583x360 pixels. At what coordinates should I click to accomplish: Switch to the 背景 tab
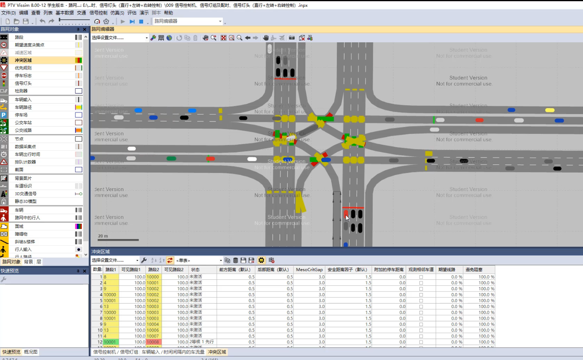pyautogui.click(x=29, y=262)
